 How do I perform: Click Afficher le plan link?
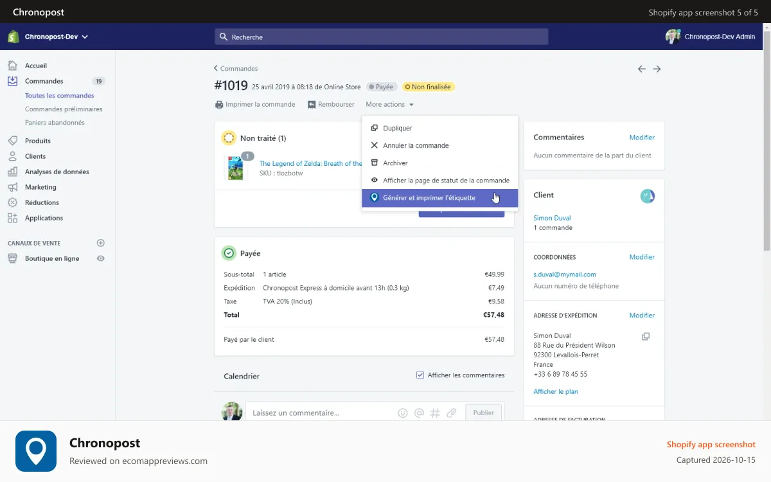[556, 391]
